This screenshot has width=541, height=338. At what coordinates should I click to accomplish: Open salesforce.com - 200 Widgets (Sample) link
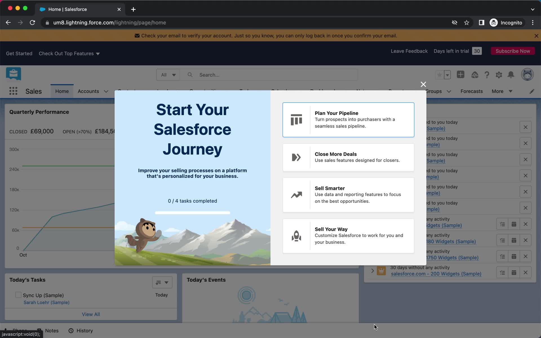point(436,274)
